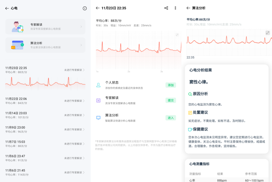Screen dimensions: 272x182
Task: Tap the 22:35 timestamp under the chart
Action: (x=190, y=58)
